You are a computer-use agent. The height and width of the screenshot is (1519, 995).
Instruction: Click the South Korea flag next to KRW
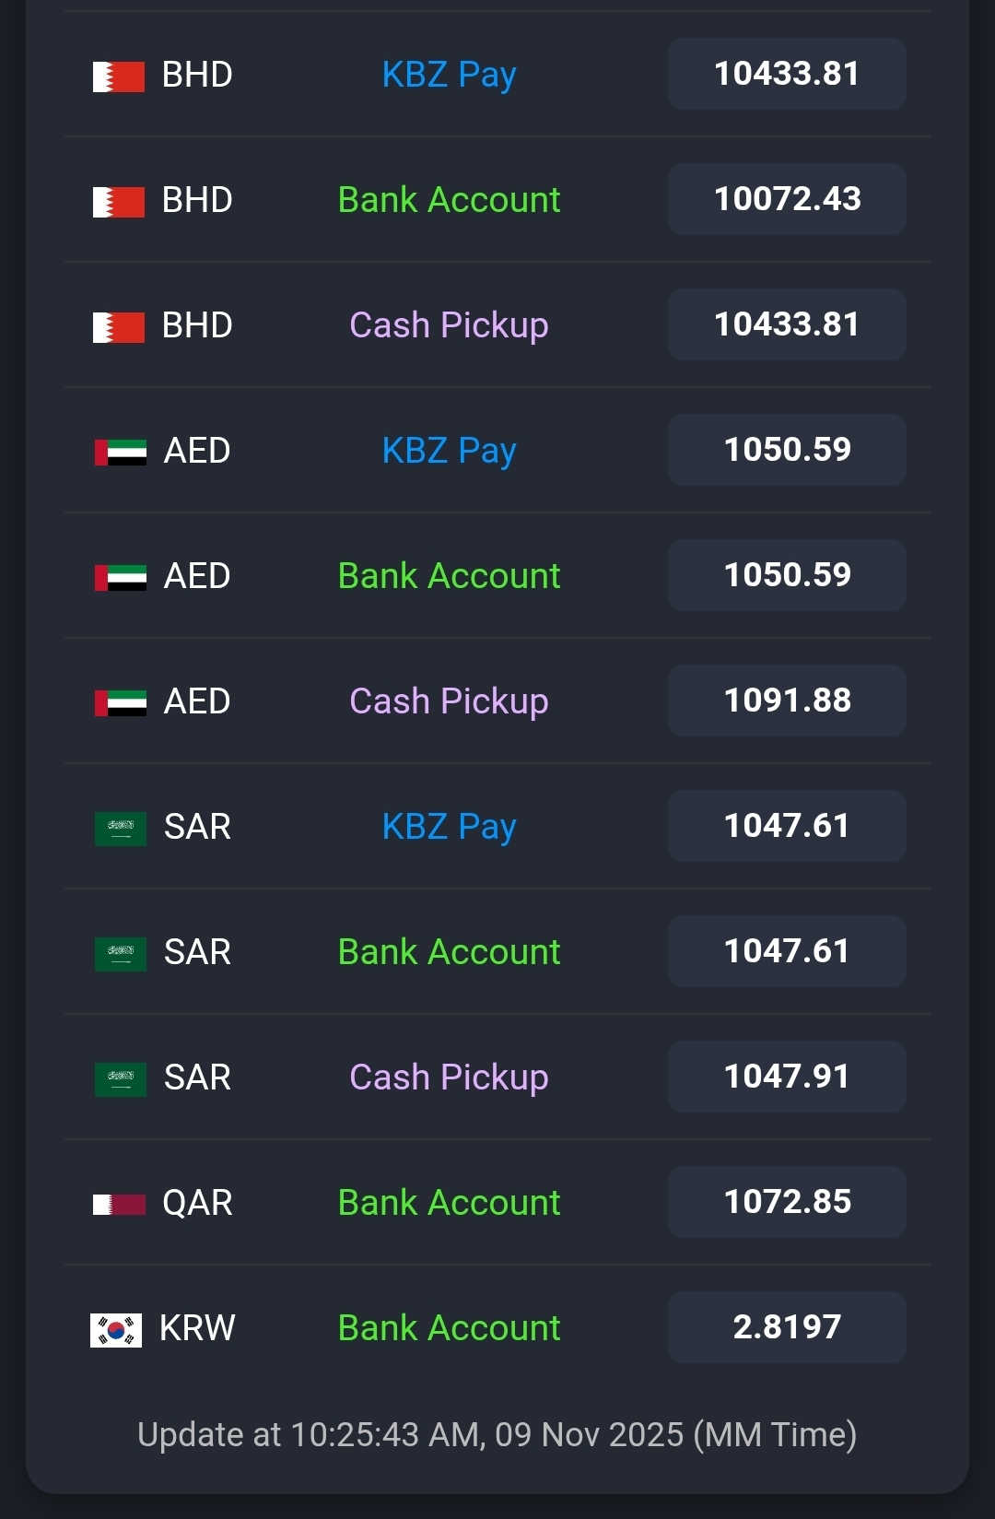coord(116,1330)
